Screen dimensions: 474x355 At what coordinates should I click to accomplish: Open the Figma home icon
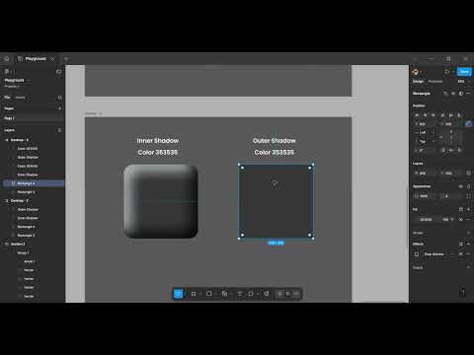click(x=7, y=59)
